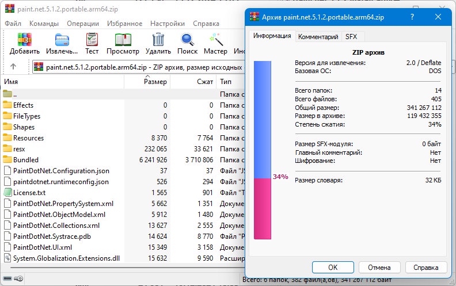Viewport: 456px width, 286px height.
Task: Click the resx folder icon
Action: pos(7,148)
